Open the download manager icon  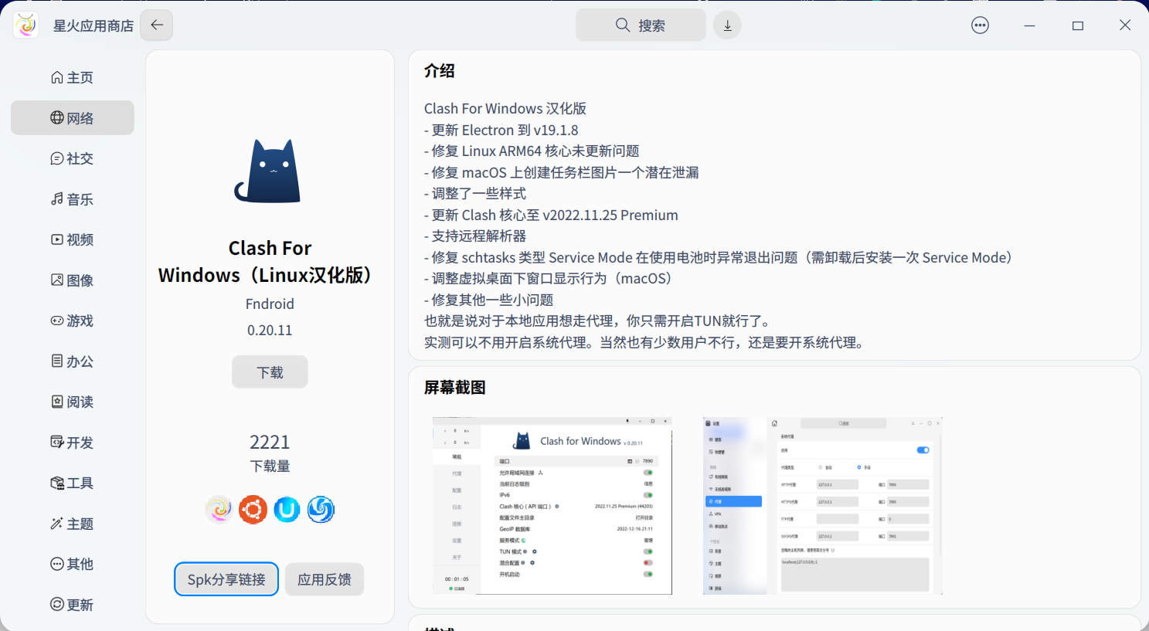726,25
